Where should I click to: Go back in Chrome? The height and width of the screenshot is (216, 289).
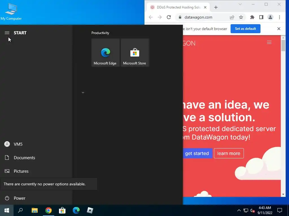151,17
